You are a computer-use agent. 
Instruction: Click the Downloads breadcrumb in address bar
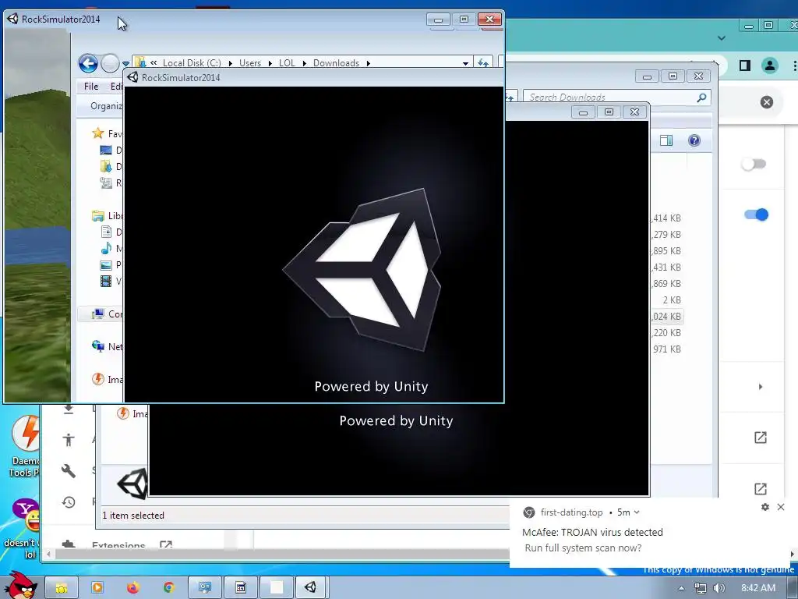(x=336, y=62)
